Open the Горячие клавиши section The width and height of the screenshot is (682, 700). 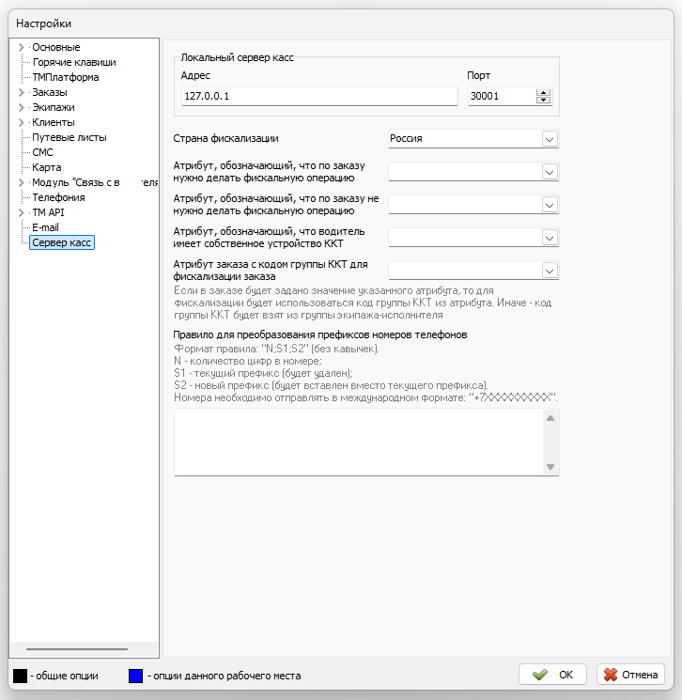(74, 63)
